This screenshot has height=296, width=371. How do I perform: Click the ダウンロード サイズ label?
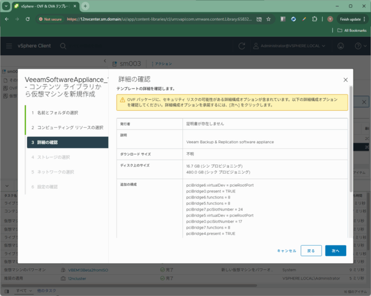pyautogui.click(x=135, y=154)
